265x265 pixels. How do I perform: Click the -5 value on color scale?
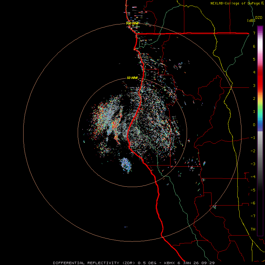pos(253,190)
